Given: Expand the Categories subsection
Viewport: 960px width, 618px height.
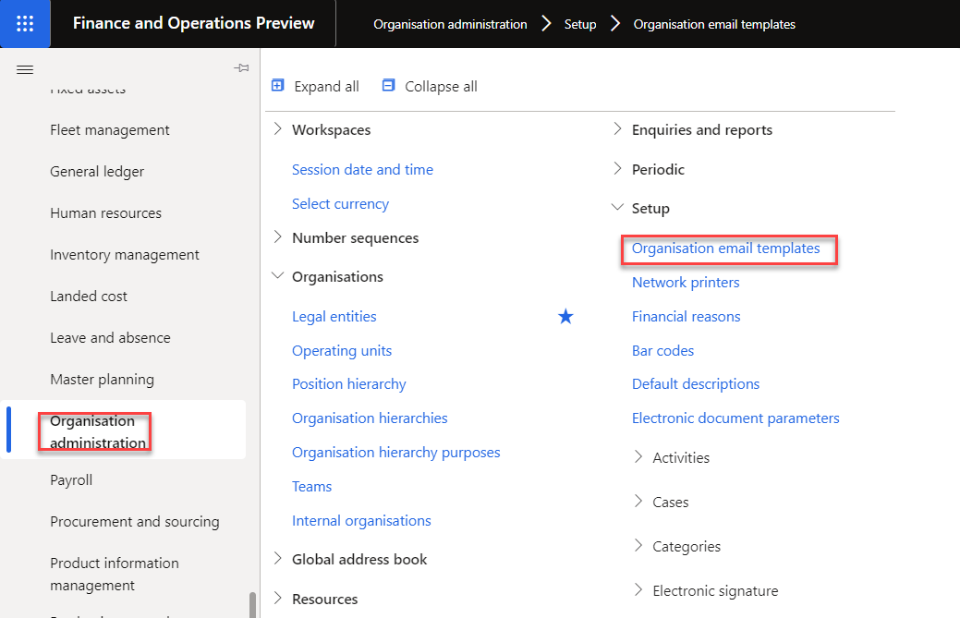Looking at the screenshot, I should [x=638, y=545].
